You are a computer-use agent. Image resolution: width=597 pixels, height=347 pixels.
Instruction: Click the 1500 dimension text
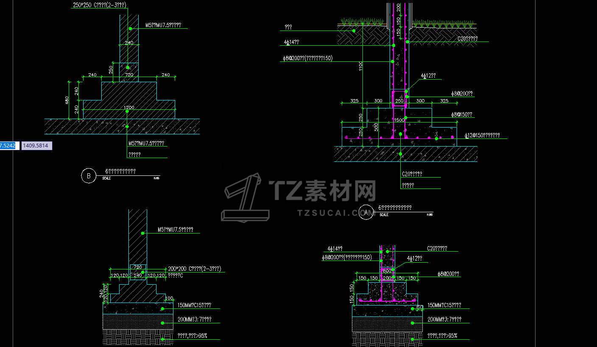(x=399, y=120)
